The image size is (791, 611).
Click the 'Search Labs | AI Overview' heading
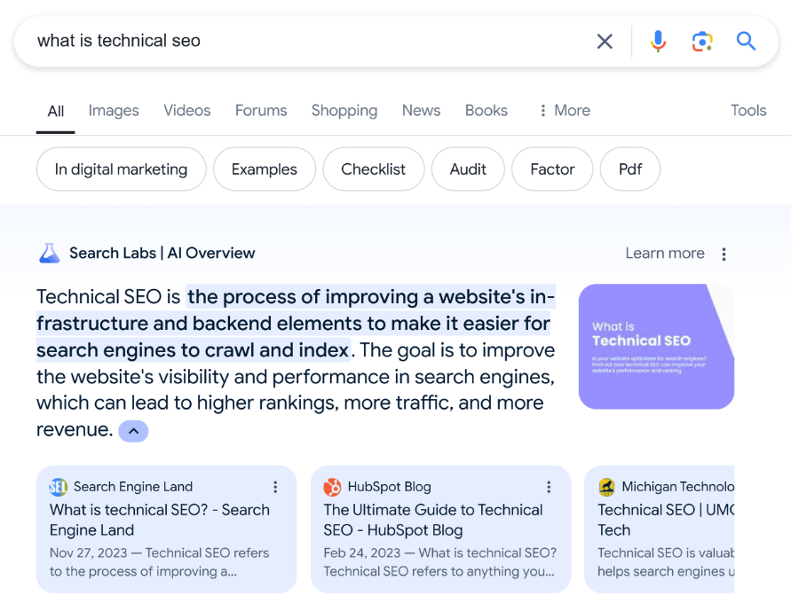pos(162,253)
